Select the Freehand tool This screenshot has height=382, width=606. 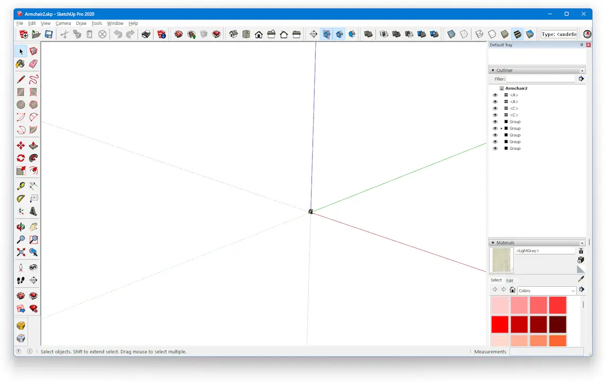coord(33,79)
